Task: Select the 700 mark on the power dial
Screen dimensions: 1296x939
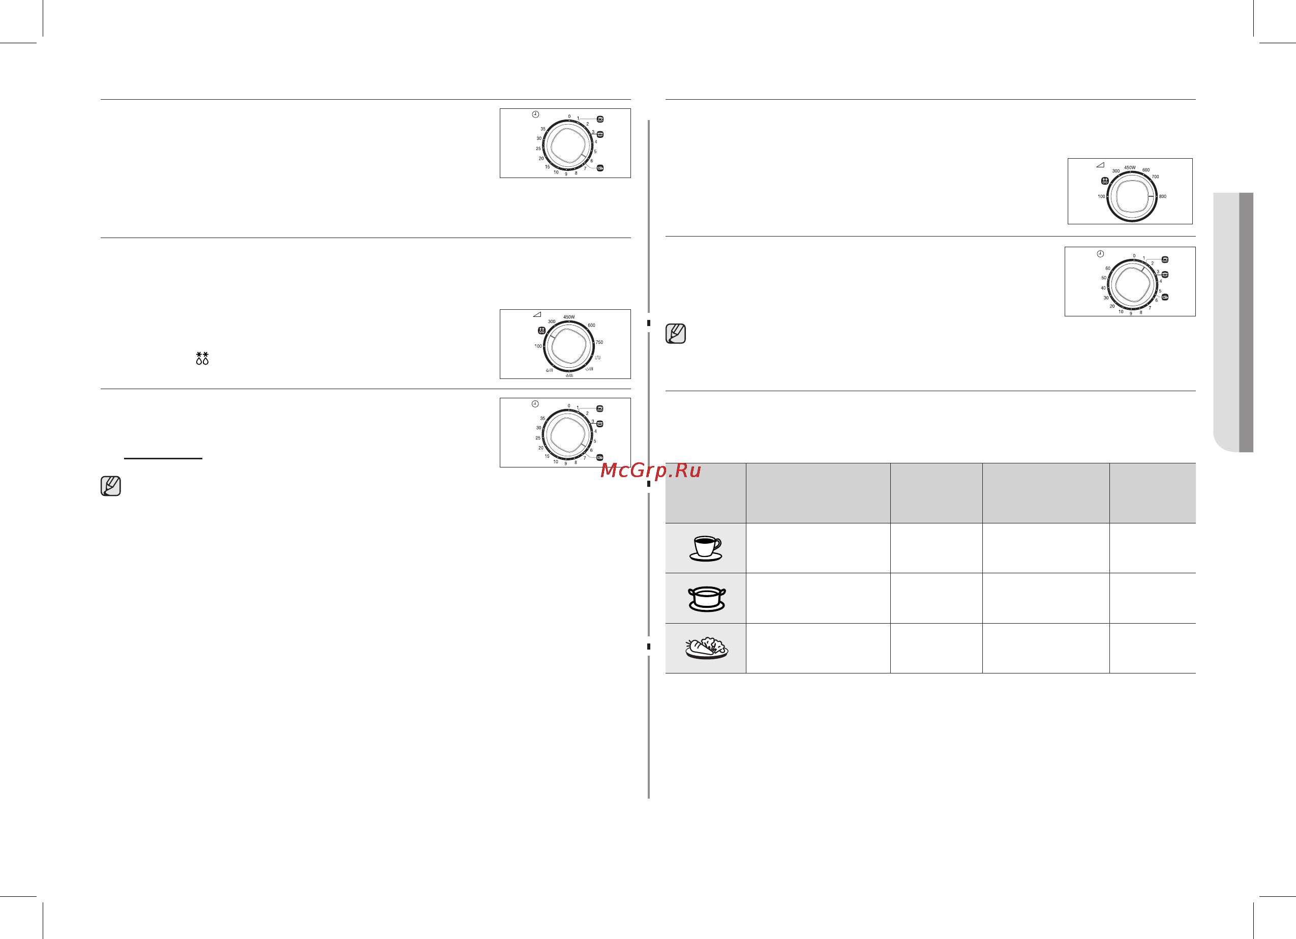Action: [x=1155, y=177]
